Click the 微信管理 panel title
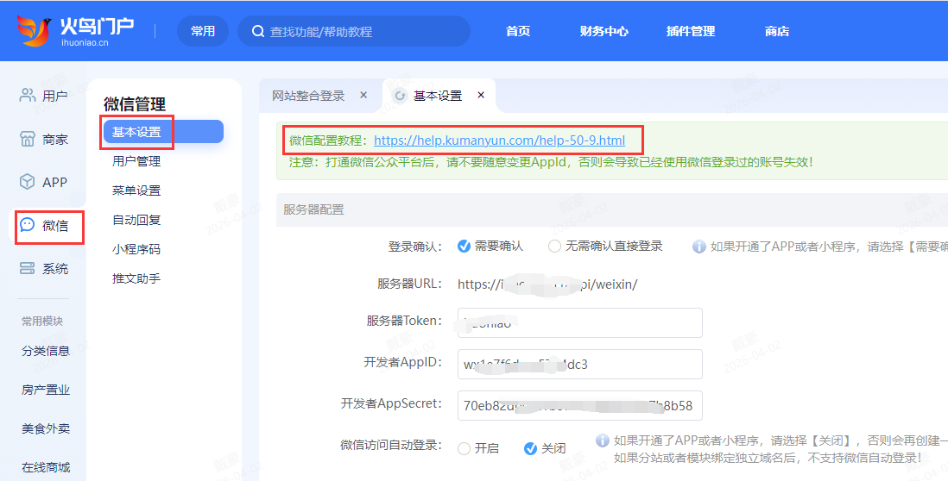Image resolution: width=948 pixels, height=481 pixels. tap(135, 103)
